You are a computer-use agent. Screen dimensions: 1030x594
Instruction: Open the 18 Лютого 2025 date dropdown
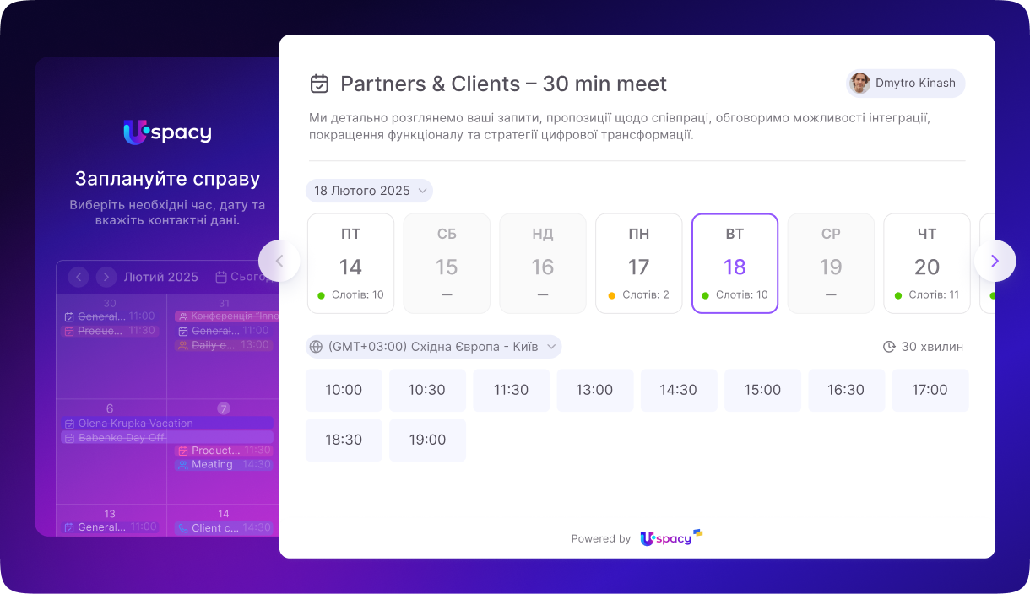pyautogui.click(x=369, y=191)
